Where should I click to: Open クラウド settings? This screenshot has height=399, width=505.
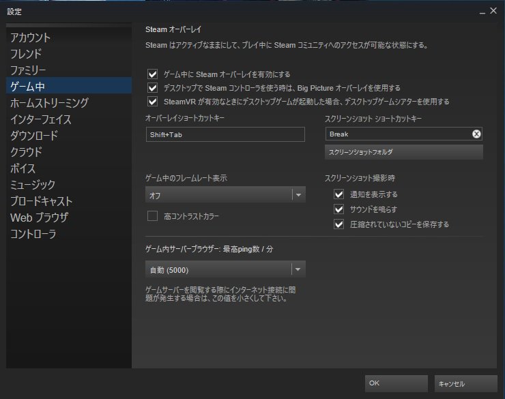pos(69,152)
